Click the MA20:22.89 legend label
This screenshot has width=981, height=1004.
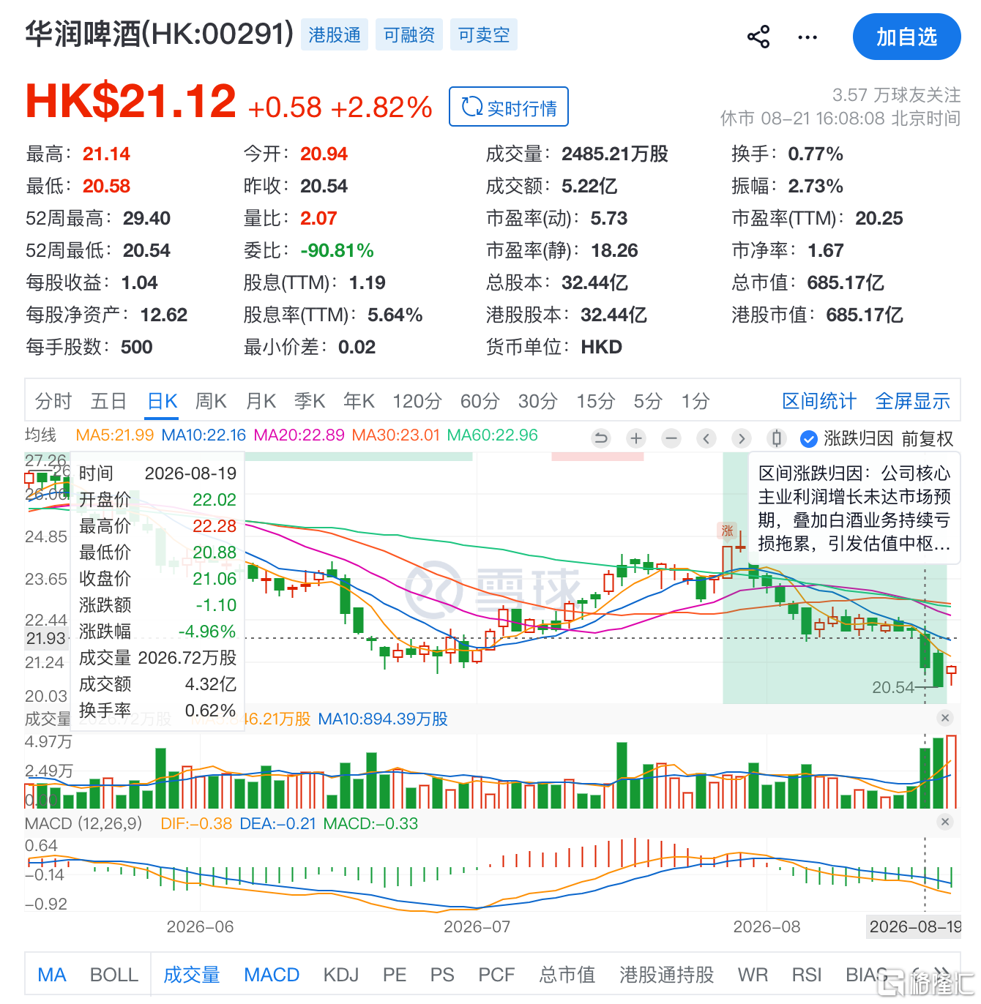[299, 435]
